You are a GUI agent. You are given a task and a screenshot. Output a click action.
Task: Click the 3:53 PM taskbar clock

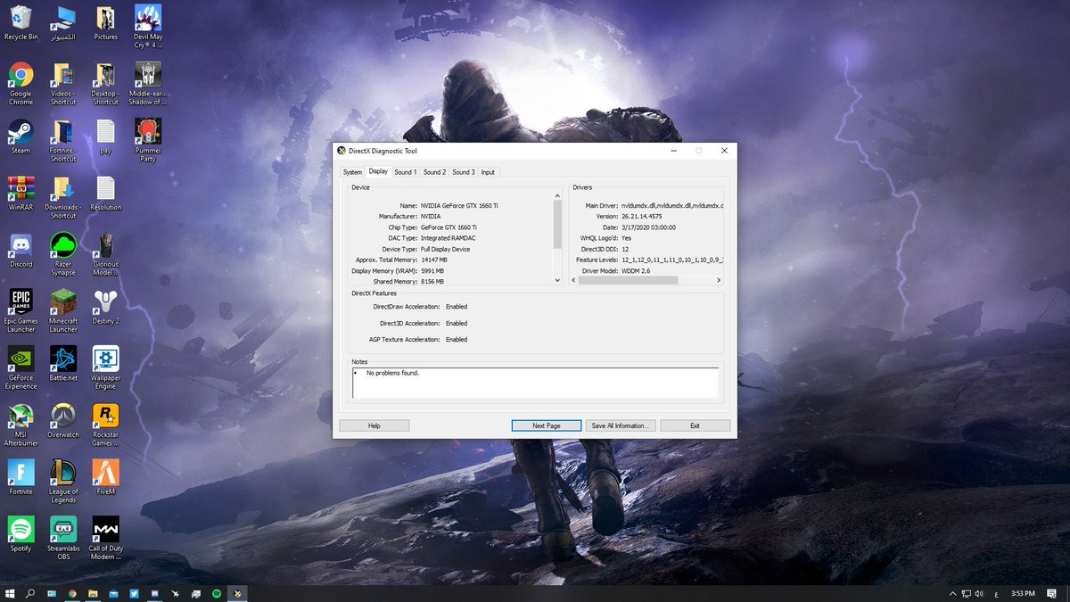click(1024, 593)
